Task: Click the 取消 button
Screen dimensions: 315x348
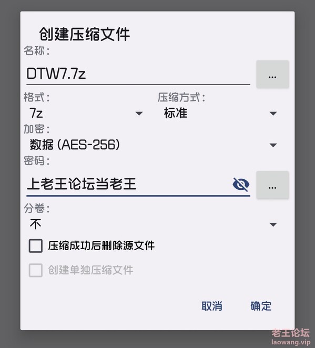Action: (212, 306)
